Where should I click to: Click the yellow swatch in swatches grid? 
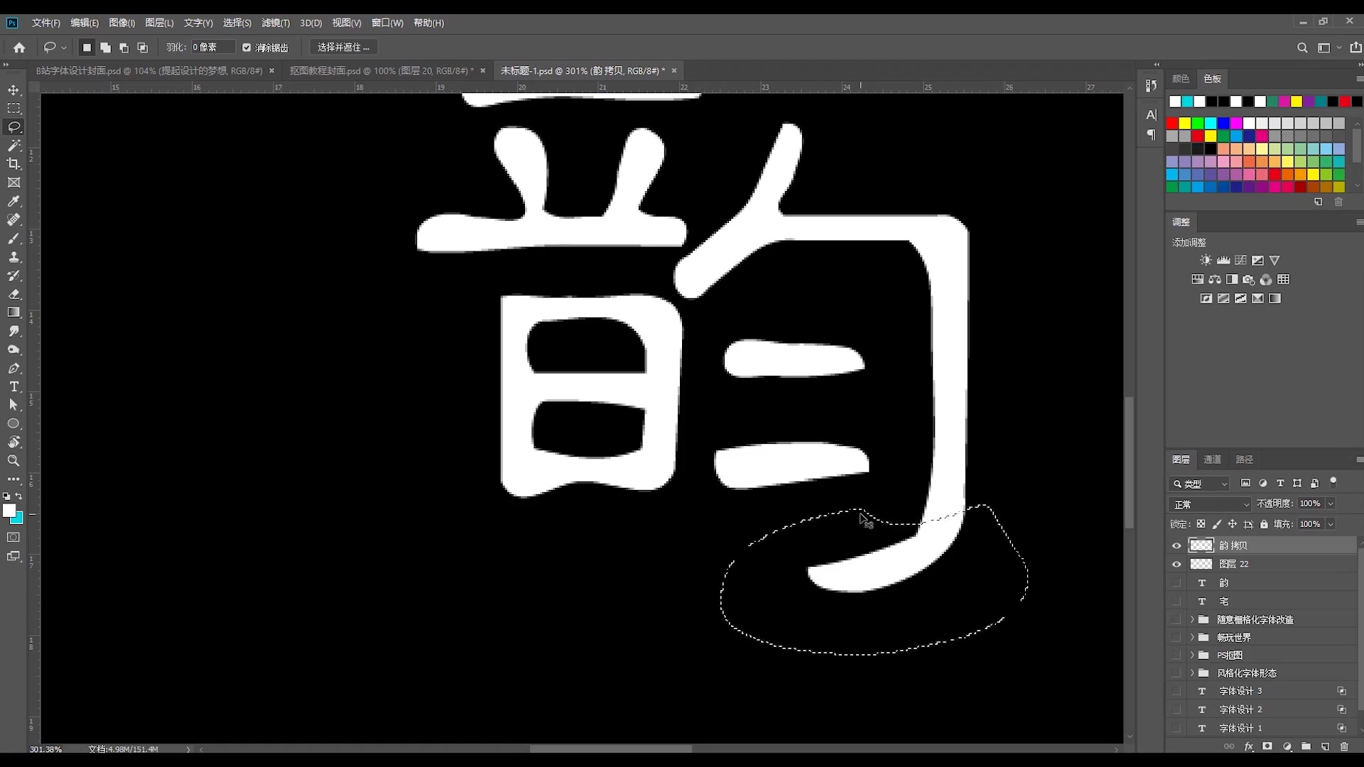pyautogui.click(x=1185, y=124)
